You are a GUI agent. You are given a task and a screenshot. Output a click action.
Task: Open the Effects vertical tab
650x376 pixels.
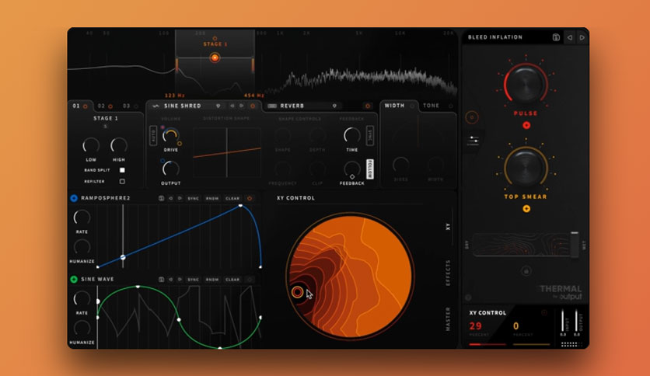[448, 273]
